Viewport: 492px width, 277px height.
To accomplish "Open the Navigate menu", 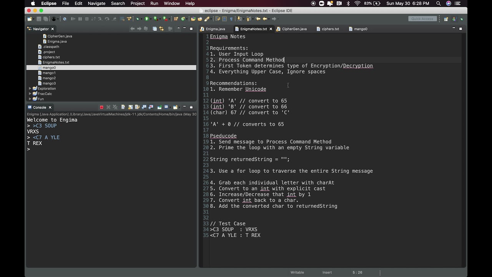I will pyautogui.click(x=96, y=3).
